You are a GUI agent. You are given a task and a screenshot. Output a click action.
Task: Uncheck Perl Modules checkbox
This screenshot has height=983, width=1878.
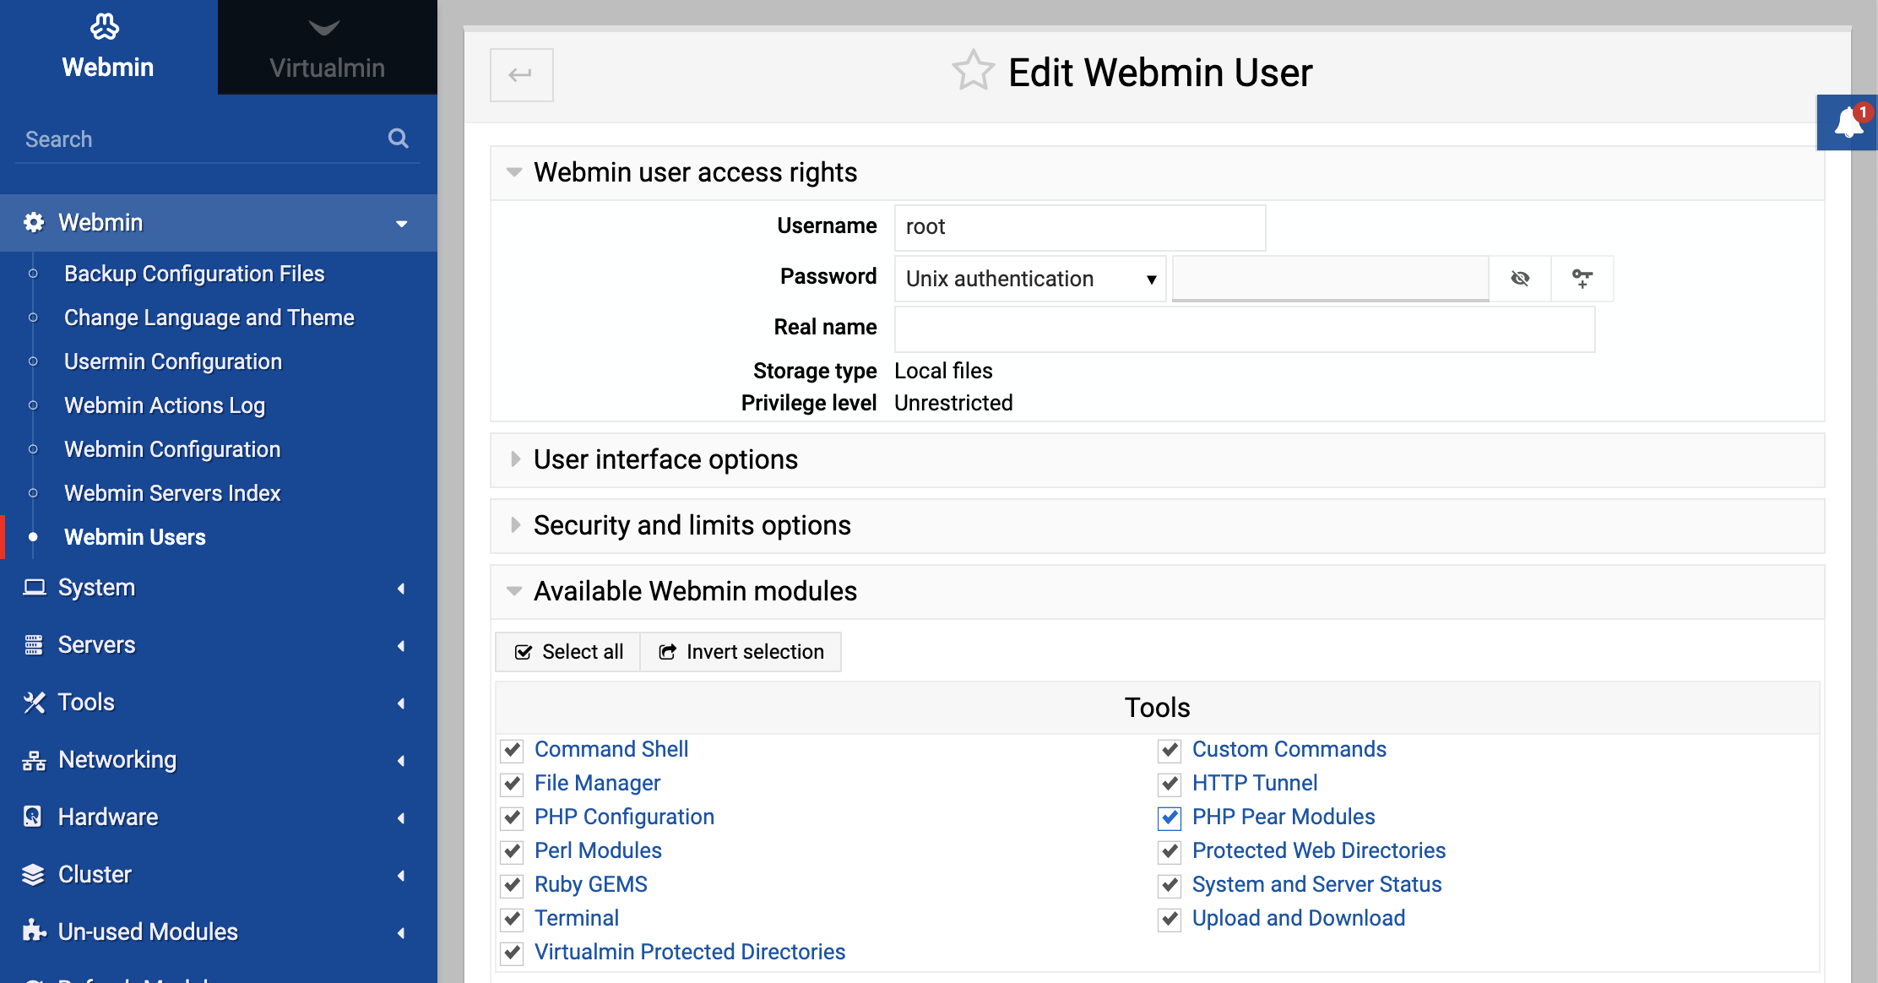[x=512, y=851]
